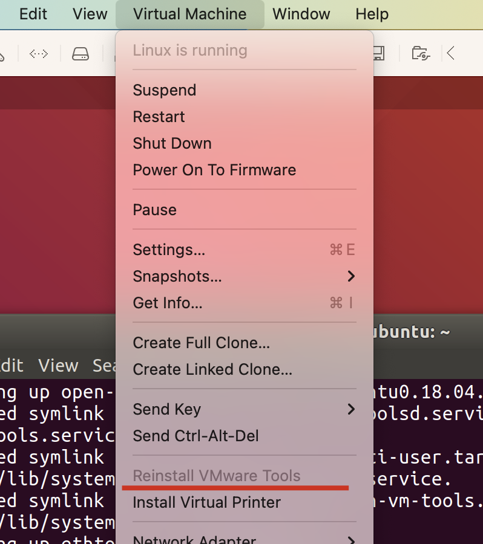Pause the running Linux virtual machine
483x544 pixels.
245,210
